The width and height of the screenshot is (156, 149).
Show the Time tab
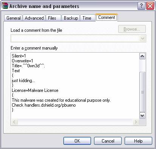(87, 18)
